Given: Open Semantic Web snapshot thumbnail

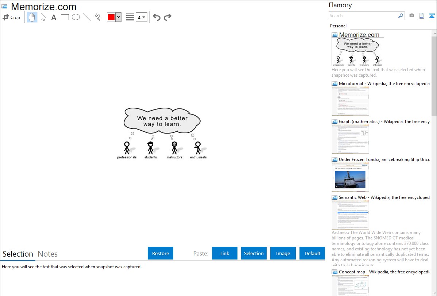Looking at the screenshot, I should click(x=350, y=215).
